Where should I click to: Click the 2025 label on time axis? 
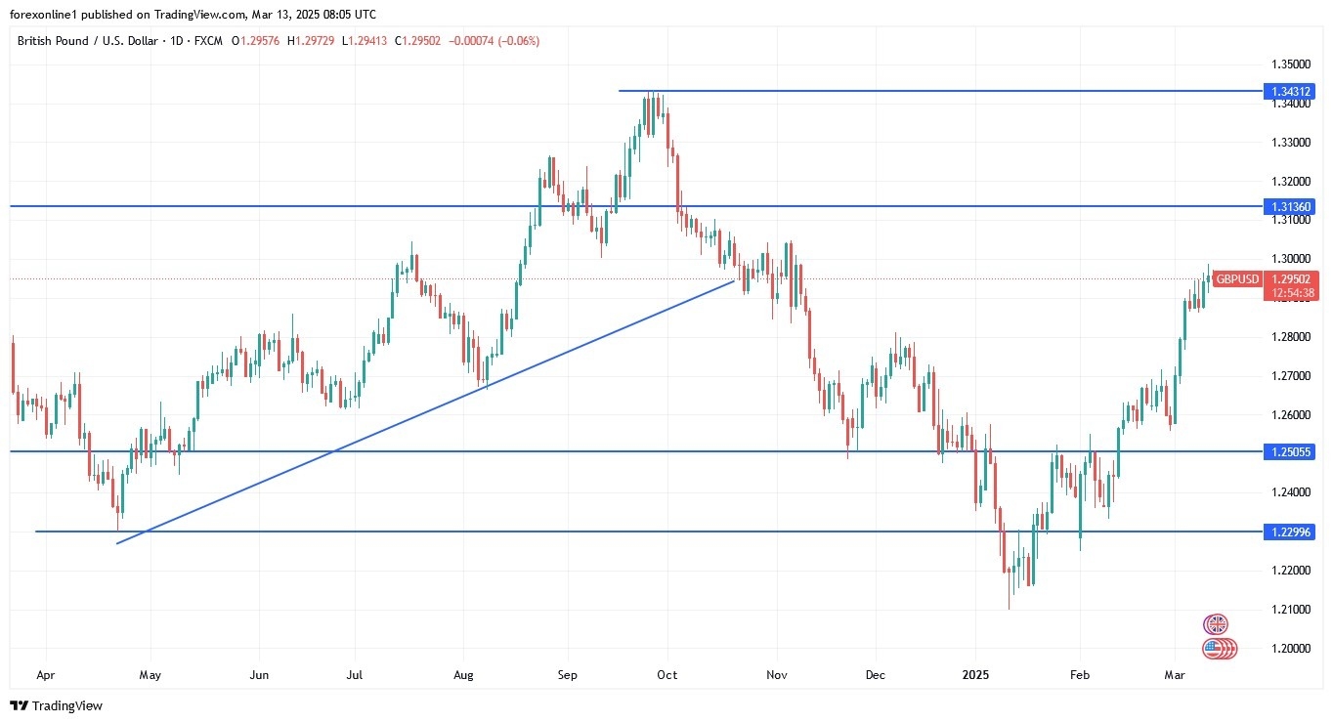[975, 674]
